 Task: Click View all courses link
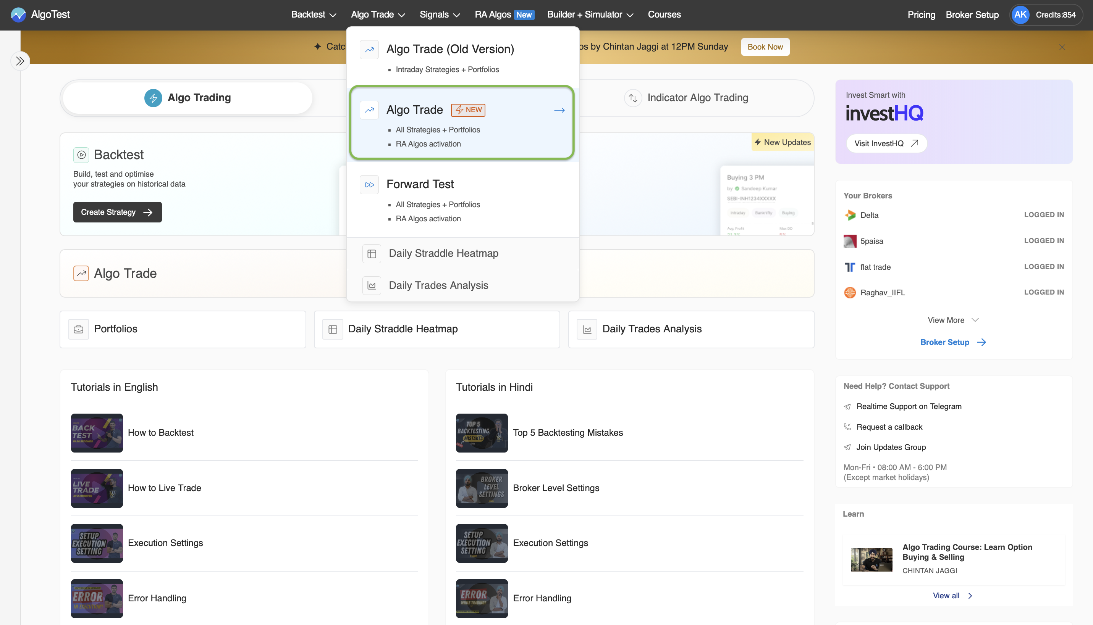(x=952, y=595)
